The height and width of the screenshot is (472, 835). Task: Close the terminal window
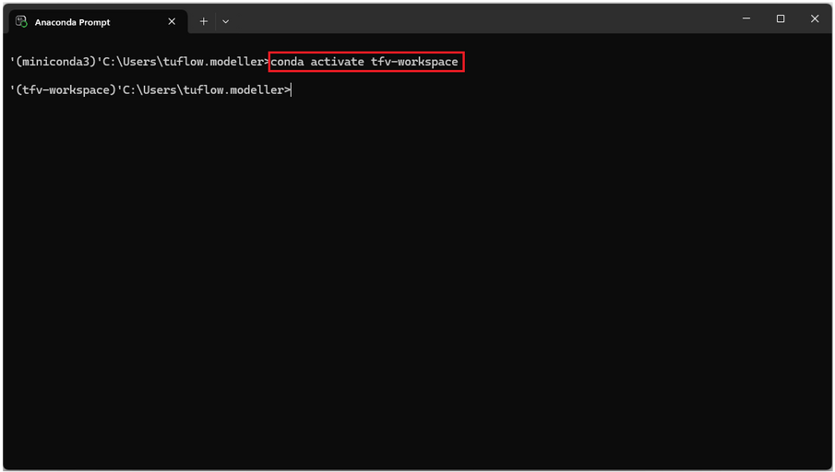click(815, 18)
